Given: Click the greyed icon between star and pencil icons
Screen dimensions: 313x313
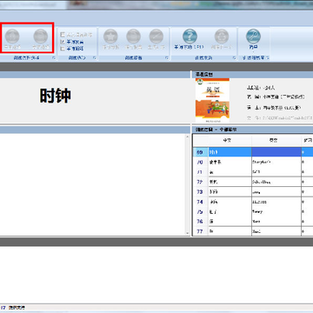Looking at the screenshot, I should click(x=133, y=37).
